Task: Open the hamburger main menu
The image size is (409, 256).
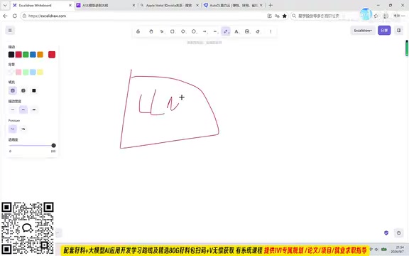Action: point(10,31)
